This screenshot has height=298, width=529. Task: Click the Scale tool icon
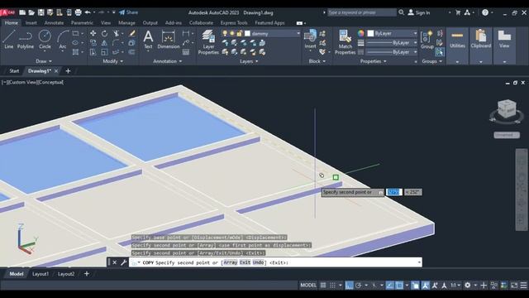click(x=105, y=52)
